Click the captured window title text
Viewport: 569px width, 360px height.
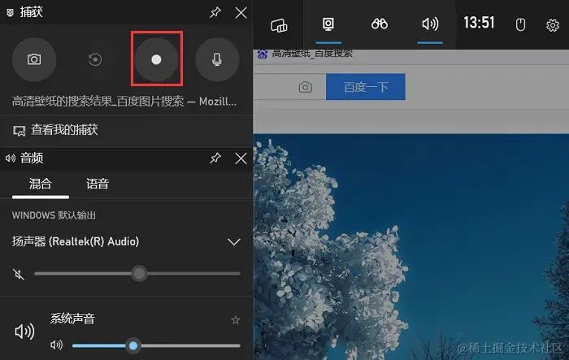[124, 102]
